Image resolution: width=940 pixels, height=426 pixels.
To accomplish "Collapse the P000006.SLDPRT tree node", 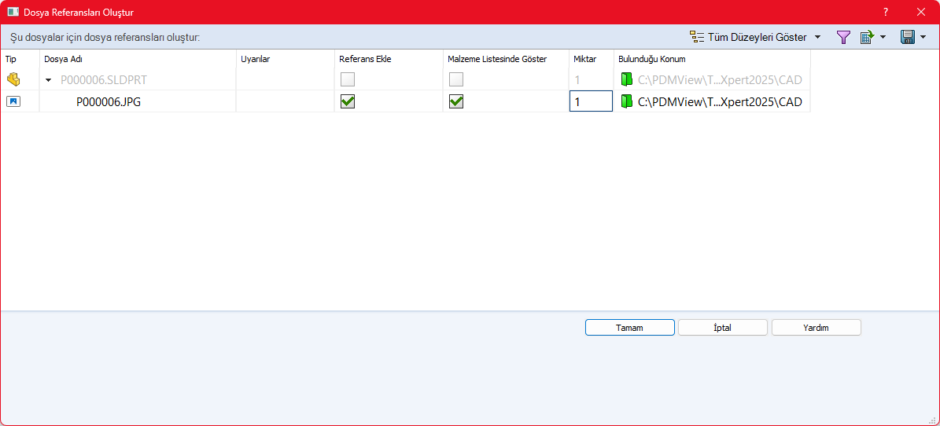I will click(x=49, y=80).
